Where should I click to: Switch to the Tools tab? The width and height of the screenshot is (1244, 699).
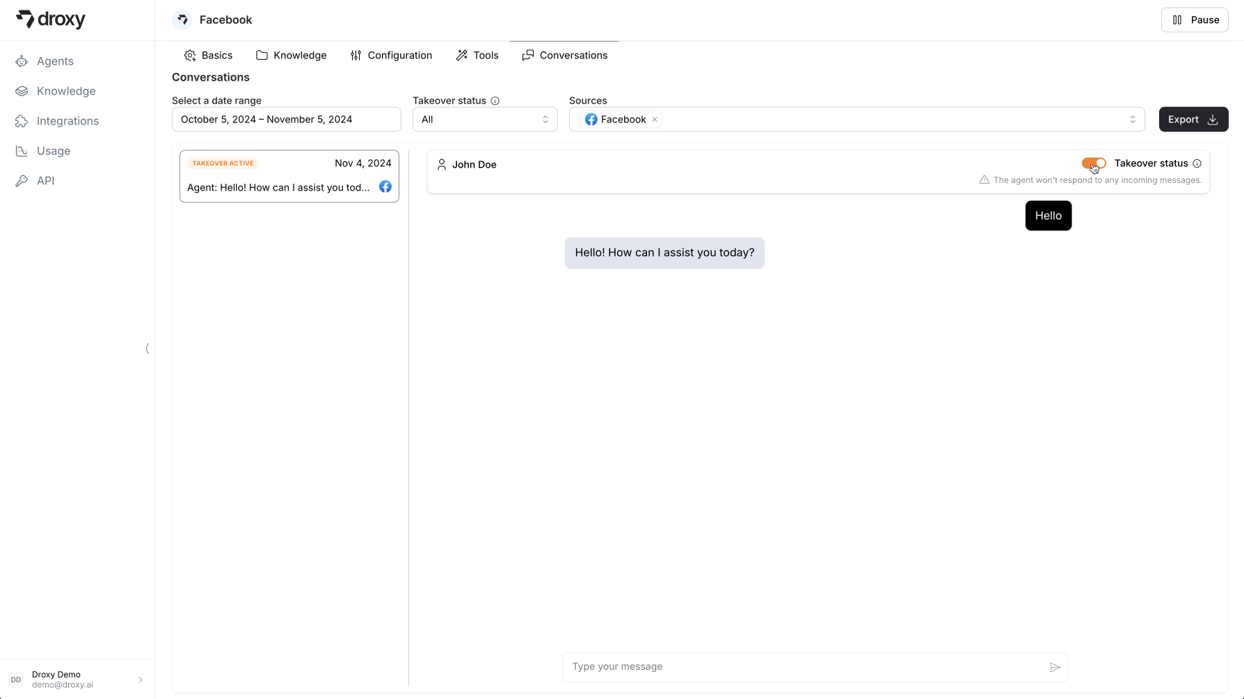tap(477, 56)
